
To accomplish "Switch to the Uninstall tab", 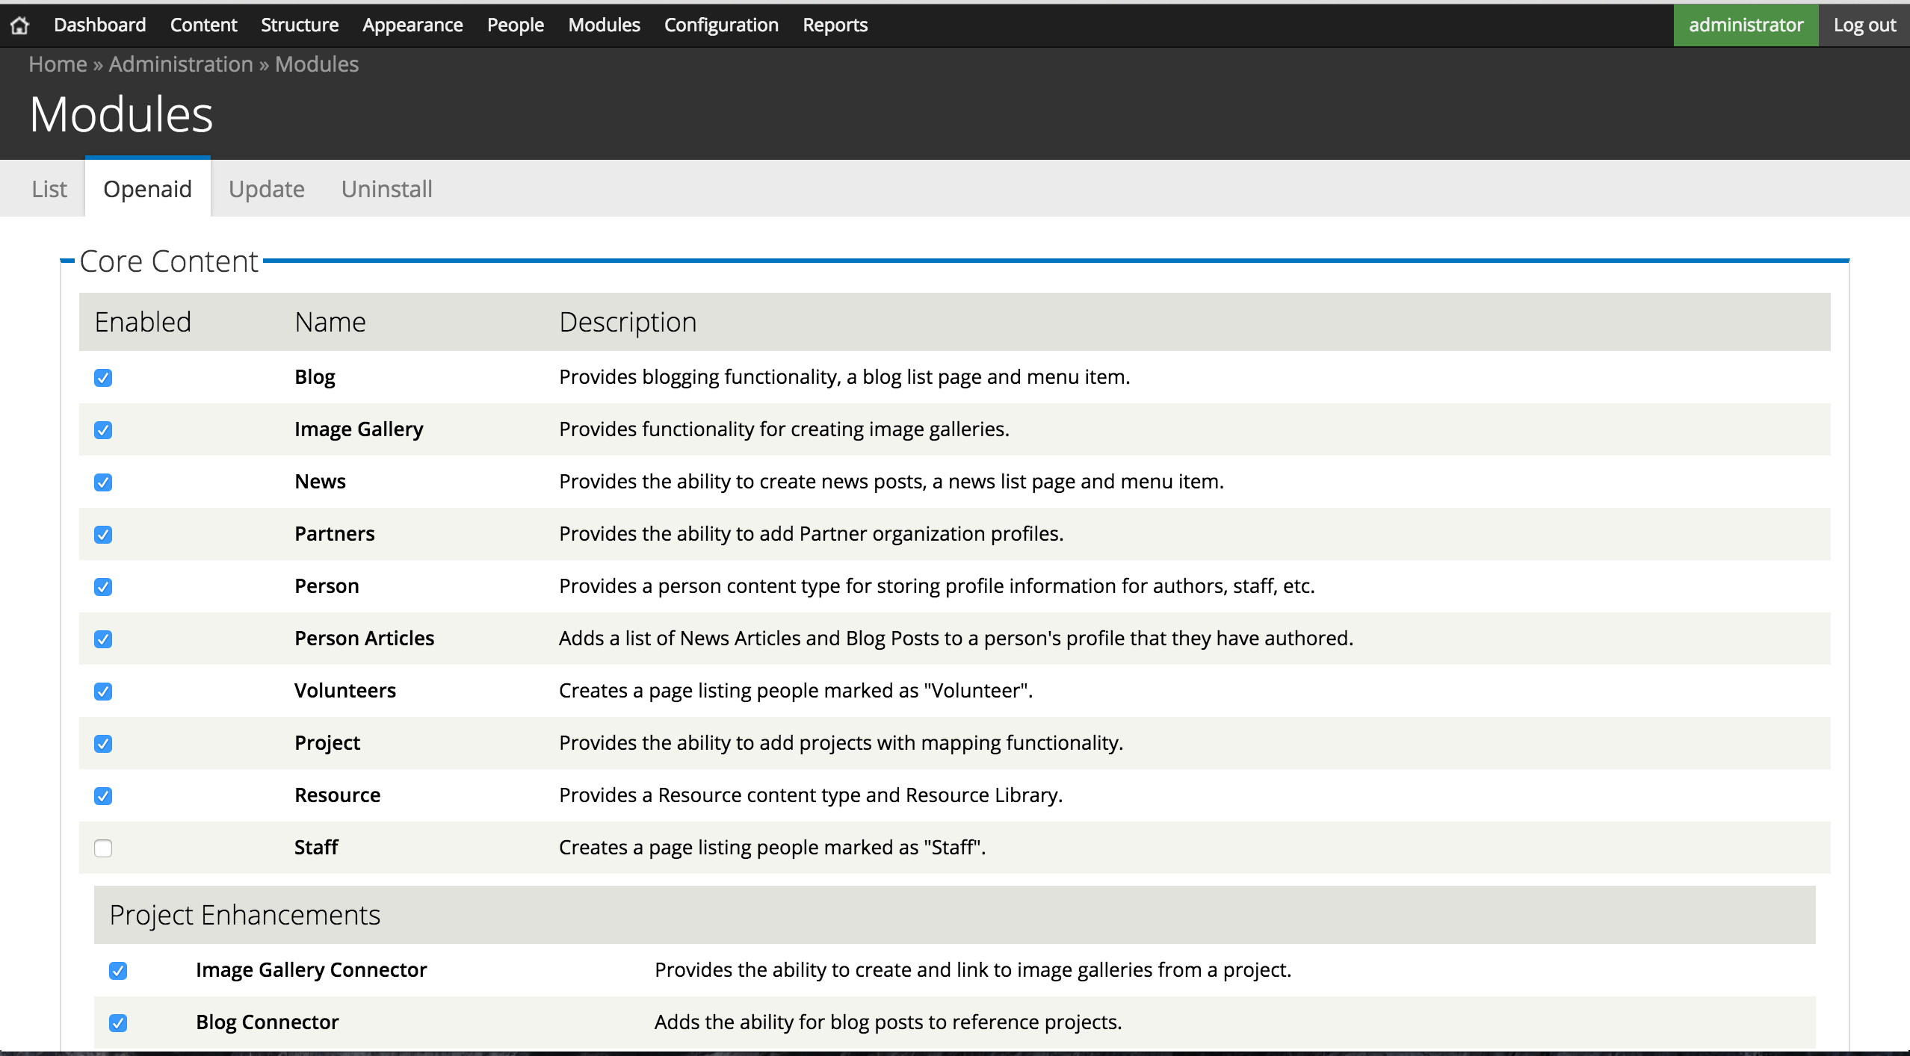I will pos(387,189).
